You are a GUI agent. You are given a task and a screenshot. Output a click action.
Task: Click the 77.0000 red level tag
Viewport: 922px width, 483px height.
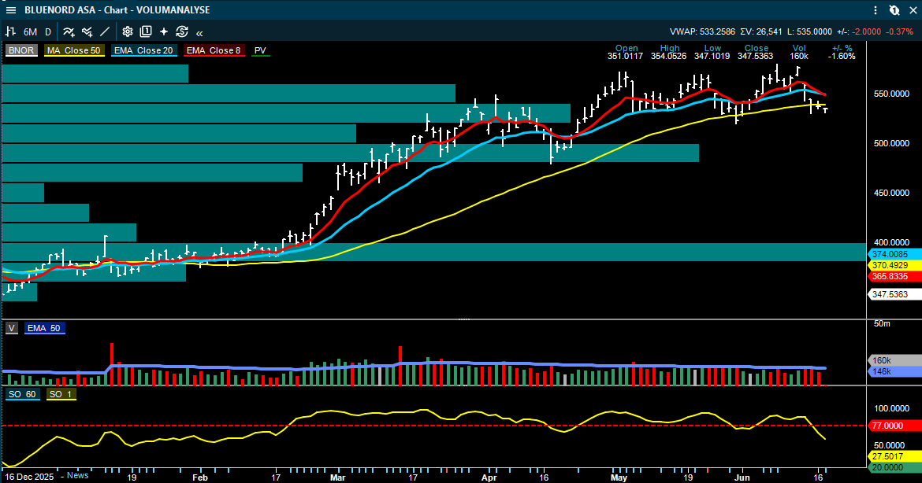[x=894, y=426]
